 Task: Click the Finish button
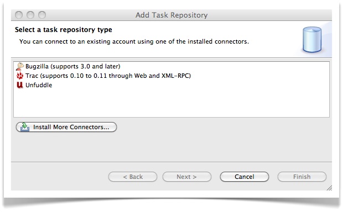(302, 177)
